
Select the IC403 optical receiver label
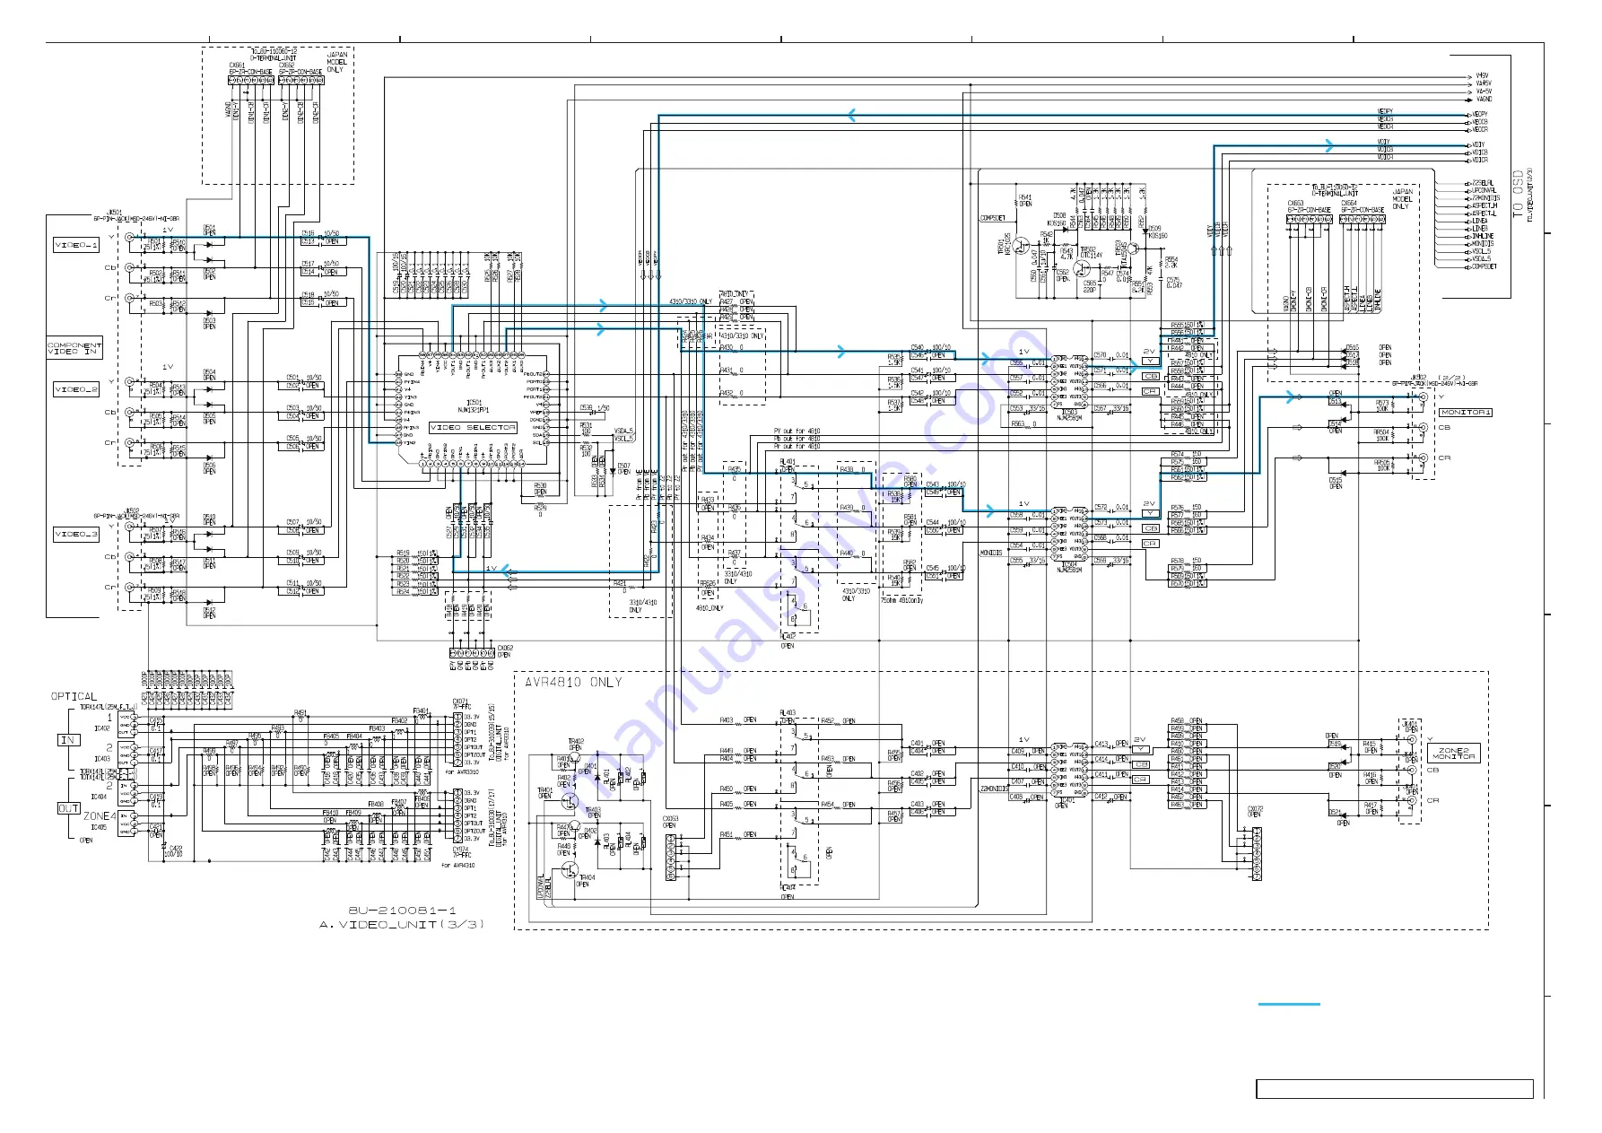point(102,759)
